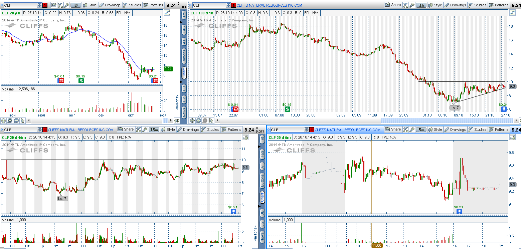The image size is (521, 249).
Task: Open Style menu on daily chart
Action: pyautogui.click(x=90, y=5)
